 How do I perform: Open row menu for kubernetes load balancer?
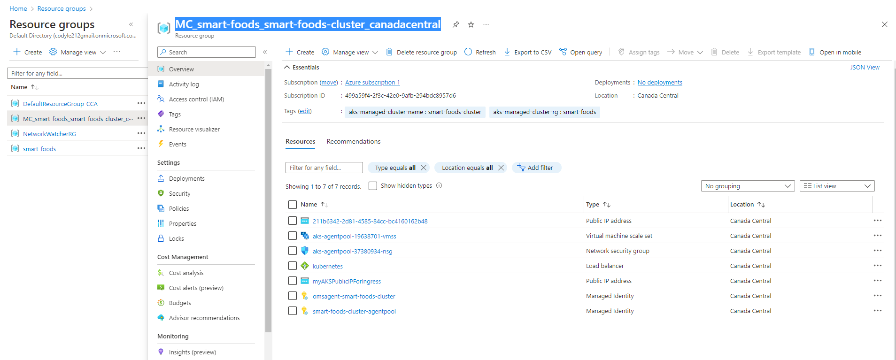[x=878, y=266]
